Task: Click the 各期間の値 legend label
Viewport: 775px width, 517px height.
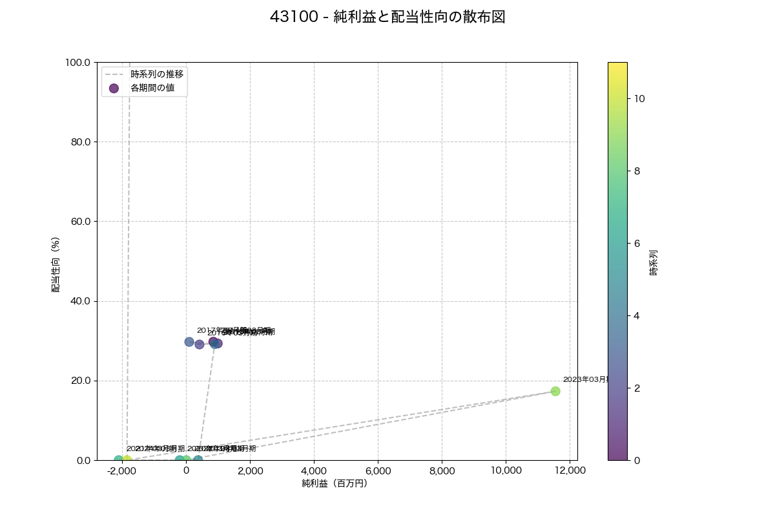Action: coord(152,88)
